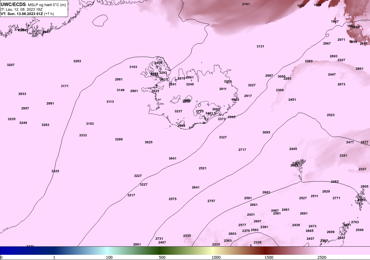Click the map value 2327

click(x=341, y=60)
